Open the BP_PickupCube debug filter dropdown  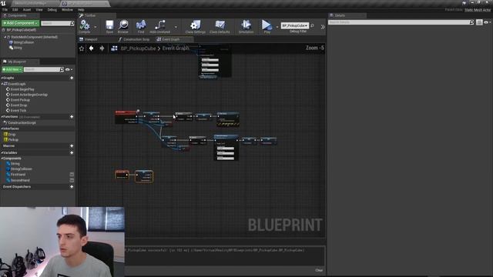(295, 25)
